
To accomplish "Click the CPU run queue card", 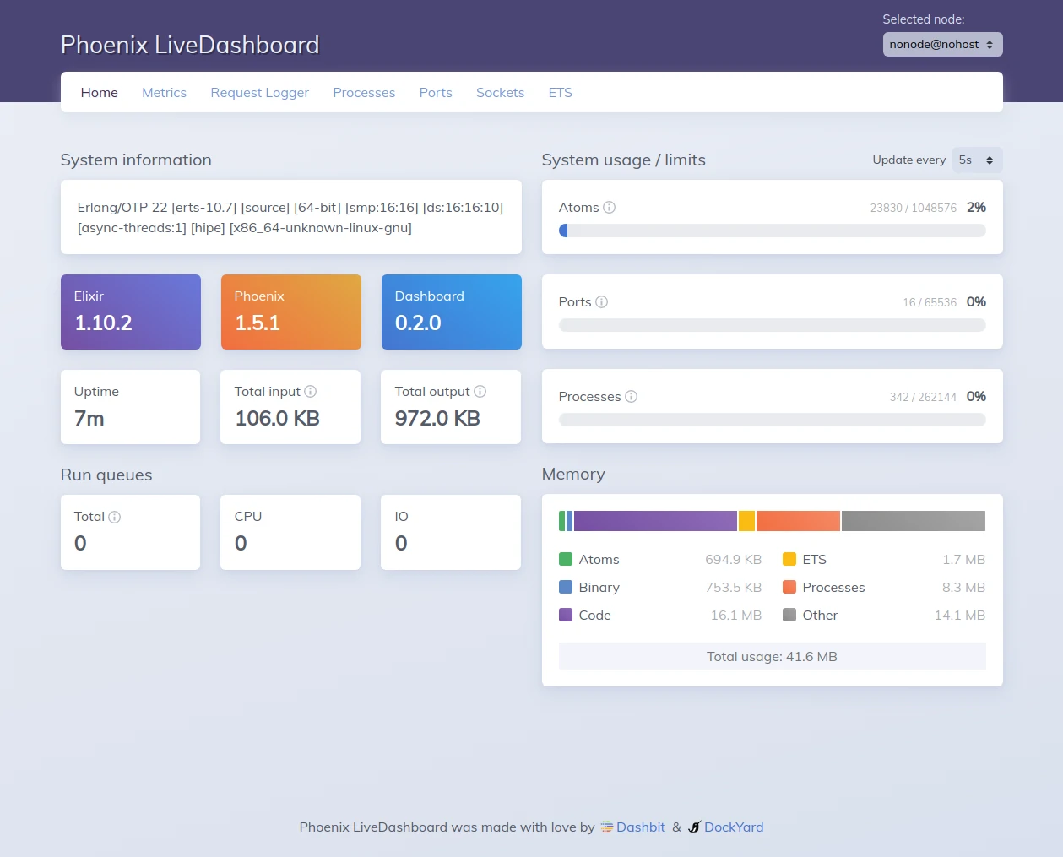I will click(290, 533).
